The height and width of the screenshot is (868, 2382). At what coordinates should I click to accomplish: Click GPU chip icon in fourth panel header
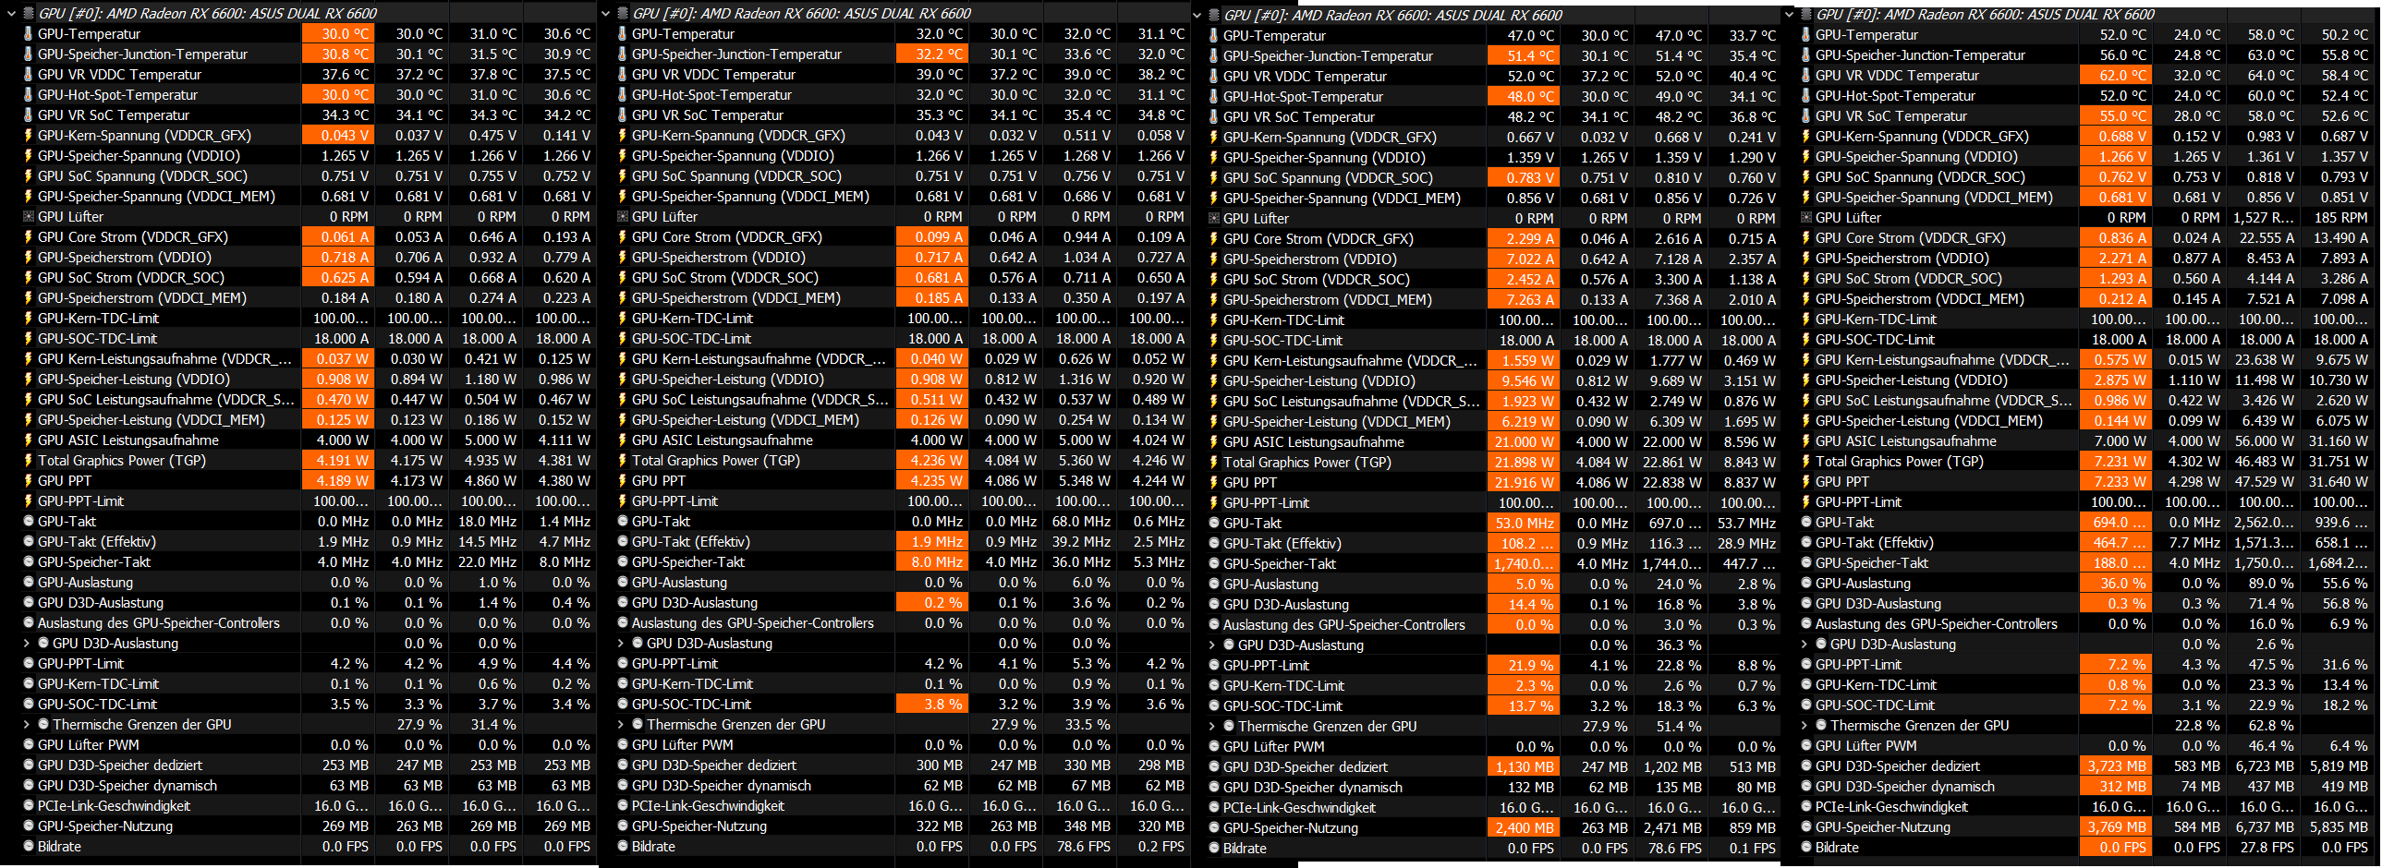[1805, 15]
